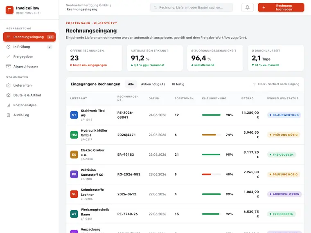Click the search magnifier icon
The width and height of the screenshot is (311, 233).
click(x=155, y=7)
